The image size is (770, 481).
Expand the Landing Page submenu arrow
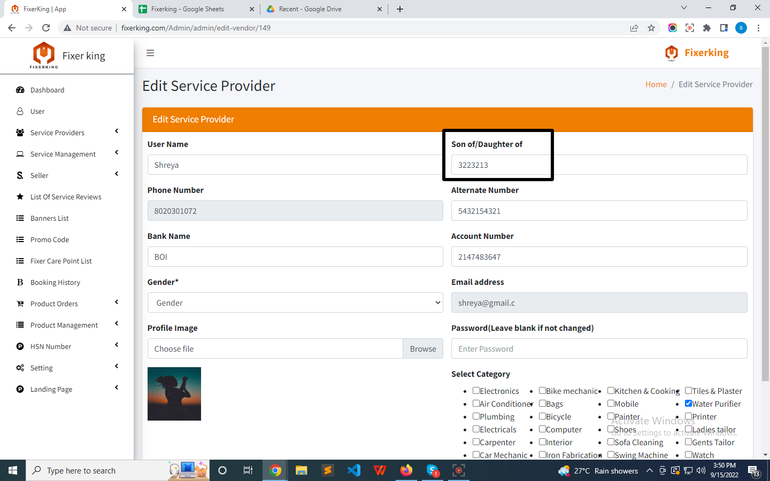pyautogui.click(x=117, y=387)
